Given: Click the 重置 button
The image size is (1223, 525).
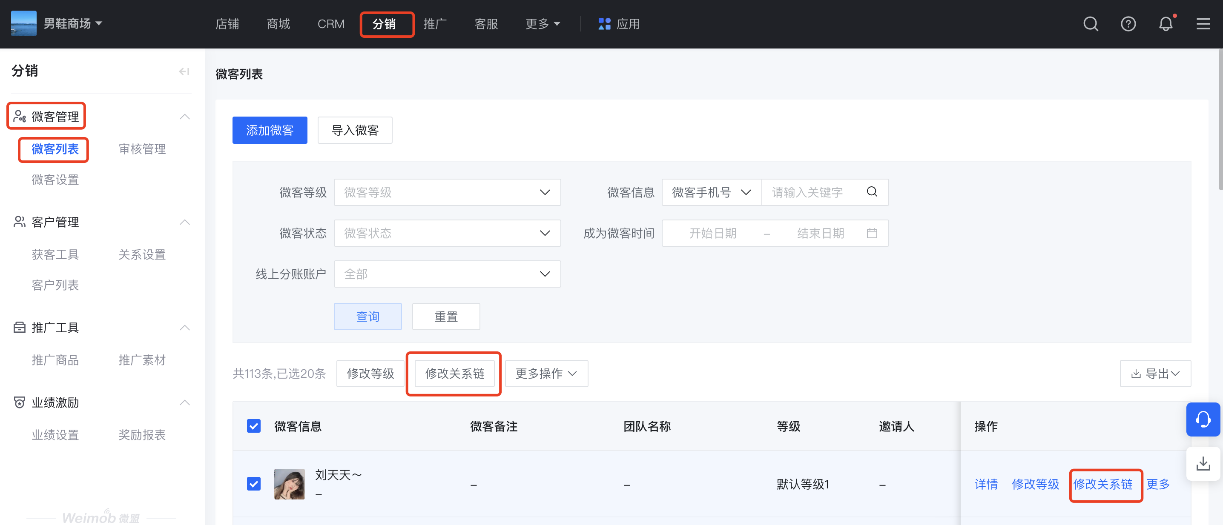Looking at the screenshot, I should 446,317.
